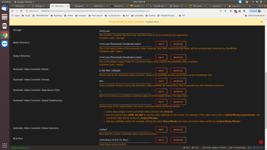Image resolution: width=267 pixels, height=150 pixels.
Task: Open the system volume indicator
Action: pos(257,2)
